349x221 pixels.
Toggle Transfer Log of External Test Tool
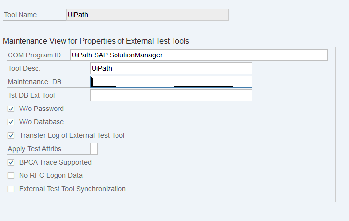coord(11,135)
